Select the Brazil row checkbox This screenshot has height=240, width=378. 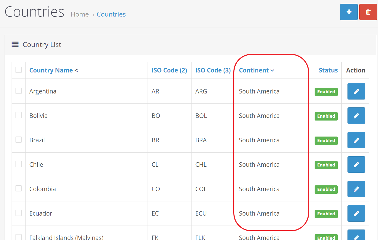19,140
